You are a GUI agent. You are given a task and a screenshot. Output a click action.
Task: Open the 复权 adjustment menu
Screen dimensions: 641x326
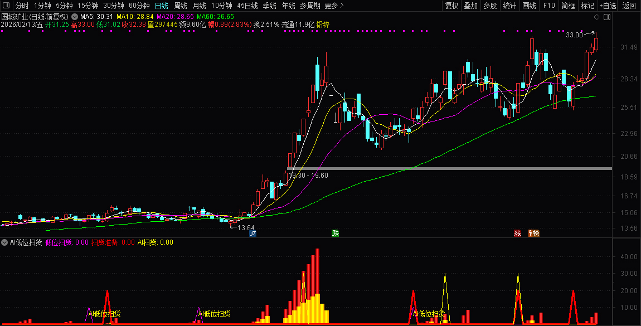click(451, 6)
